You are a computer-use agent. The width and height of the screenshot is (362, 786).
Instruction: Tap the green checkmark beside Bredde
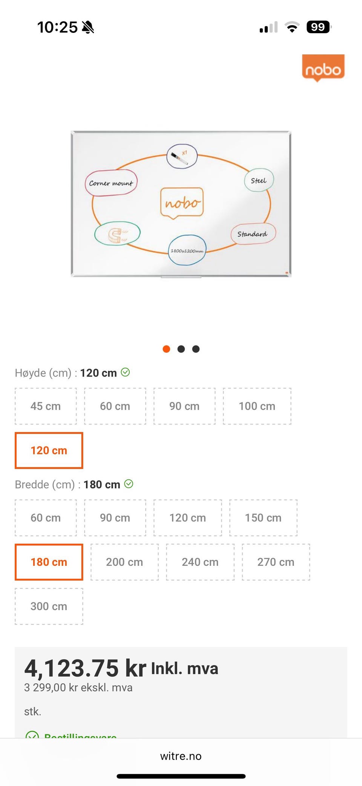pyautogui.click(x=129, y=484)
